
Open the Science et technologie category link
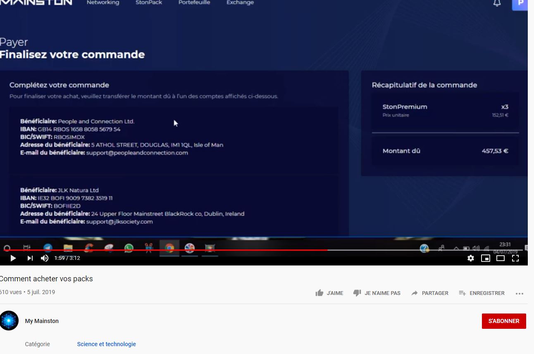[x=107, y=344]
